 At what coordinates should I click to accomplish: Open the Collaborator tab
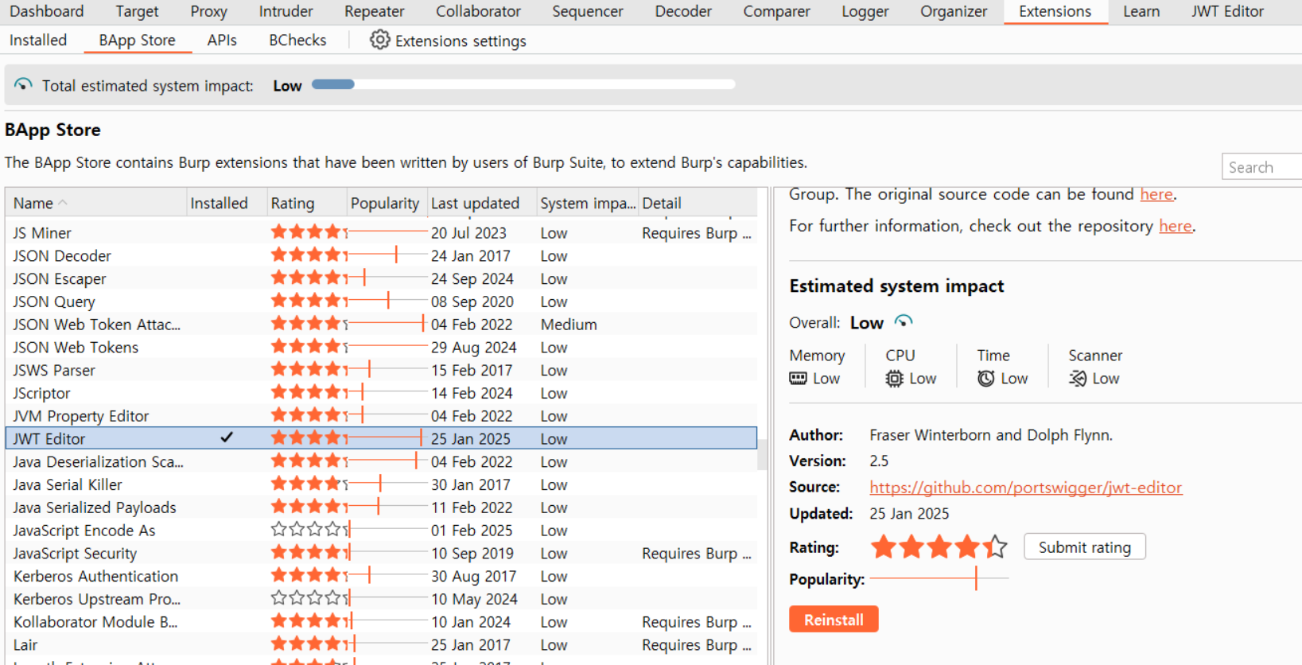pyautogui.click(x=478, y=11)
